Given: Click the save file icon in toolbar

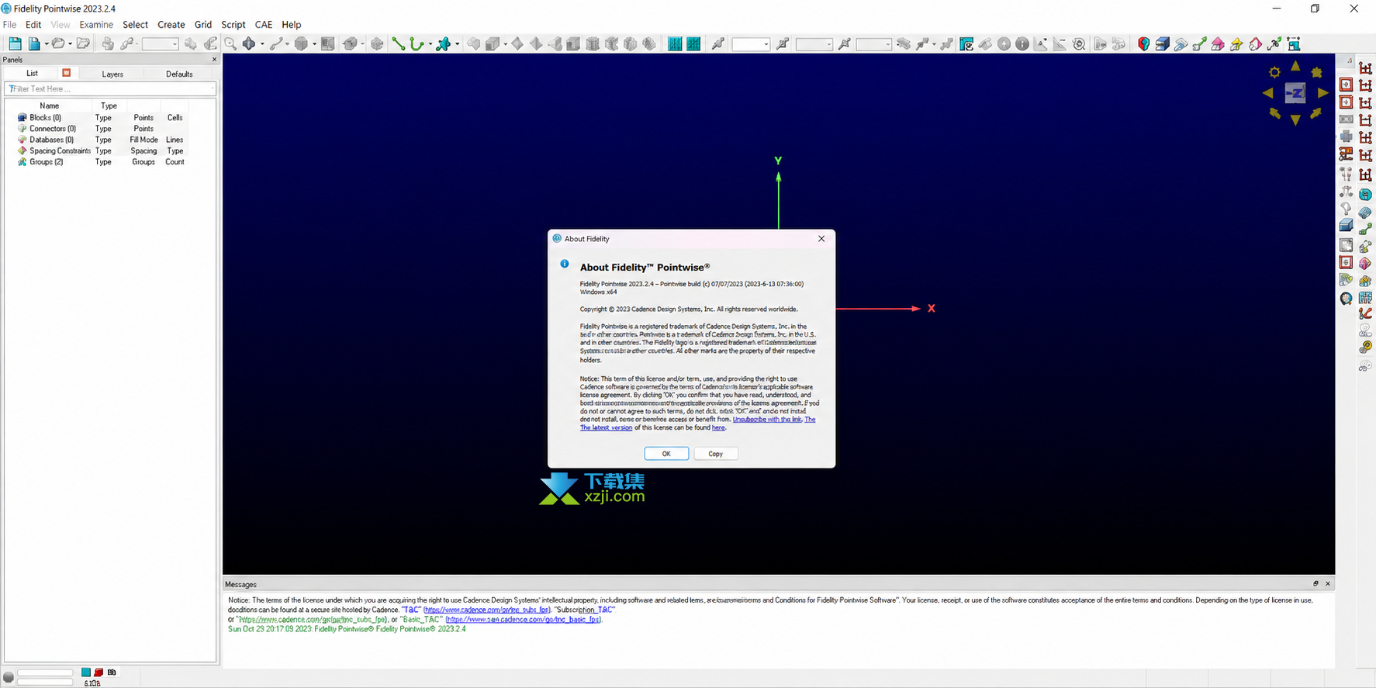Looking at the screenshot, I should point(16,44).
